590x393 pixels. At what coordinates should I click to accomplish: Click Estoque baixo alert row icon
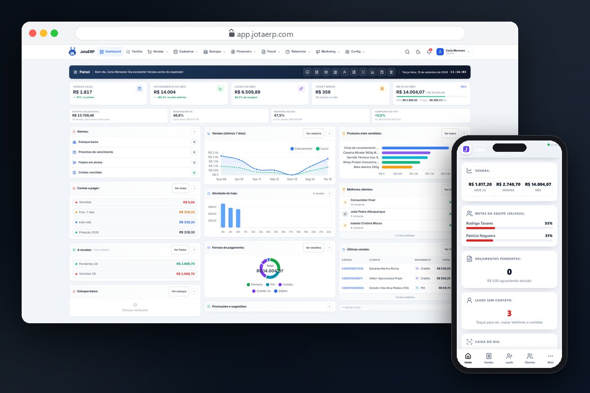[x=74, y=142]
